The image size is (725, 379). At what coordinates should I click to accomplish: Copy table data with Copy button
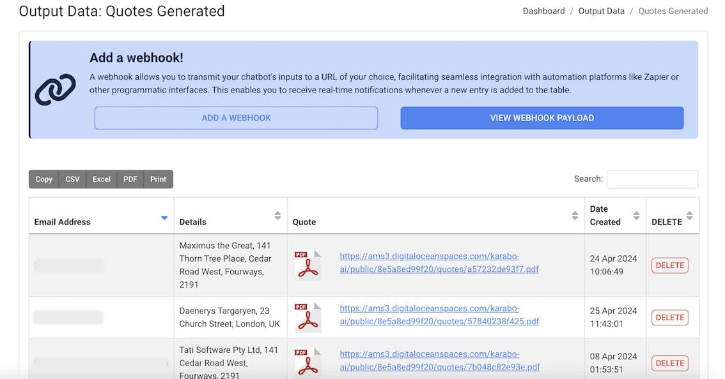click(x=44, y=179)
